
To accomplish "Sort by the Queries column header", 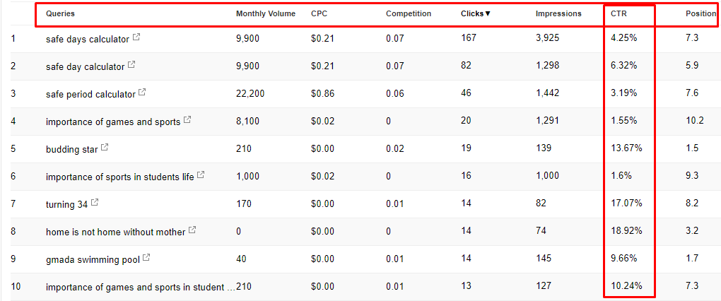I will coord(60,14).
